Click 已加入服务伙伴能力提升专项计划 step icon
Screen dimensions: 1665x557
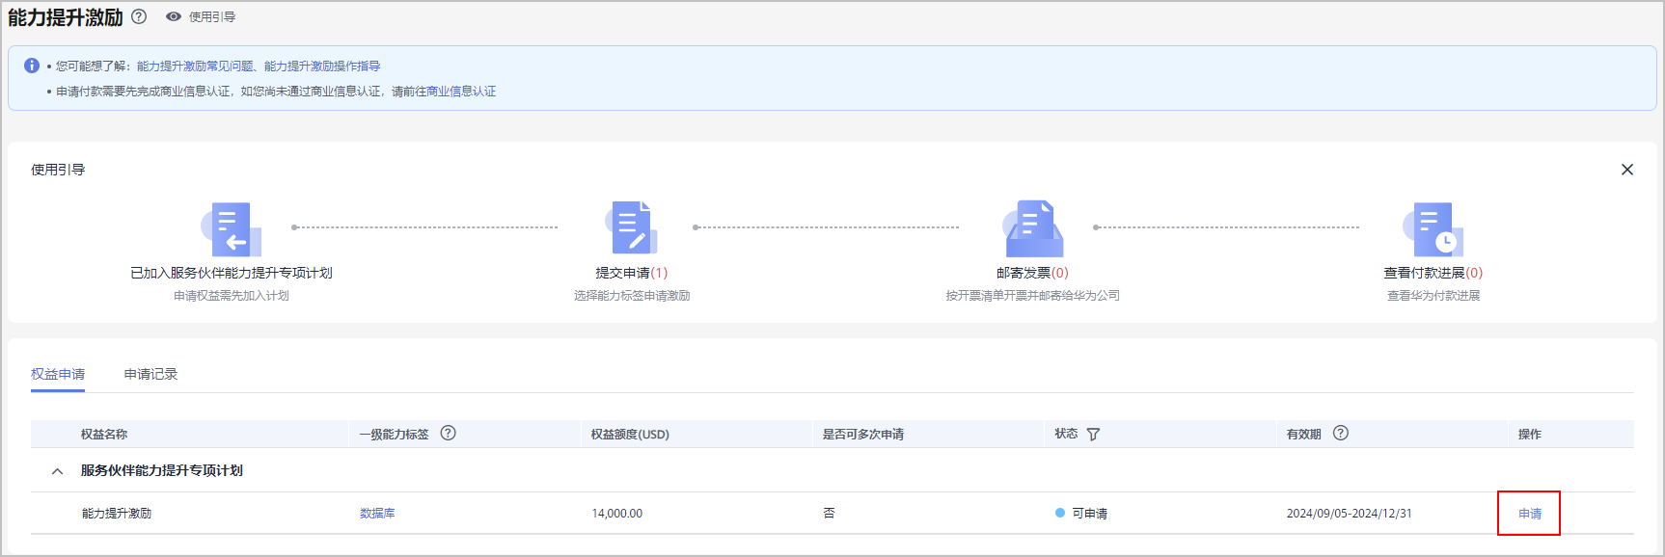(232, 229)
